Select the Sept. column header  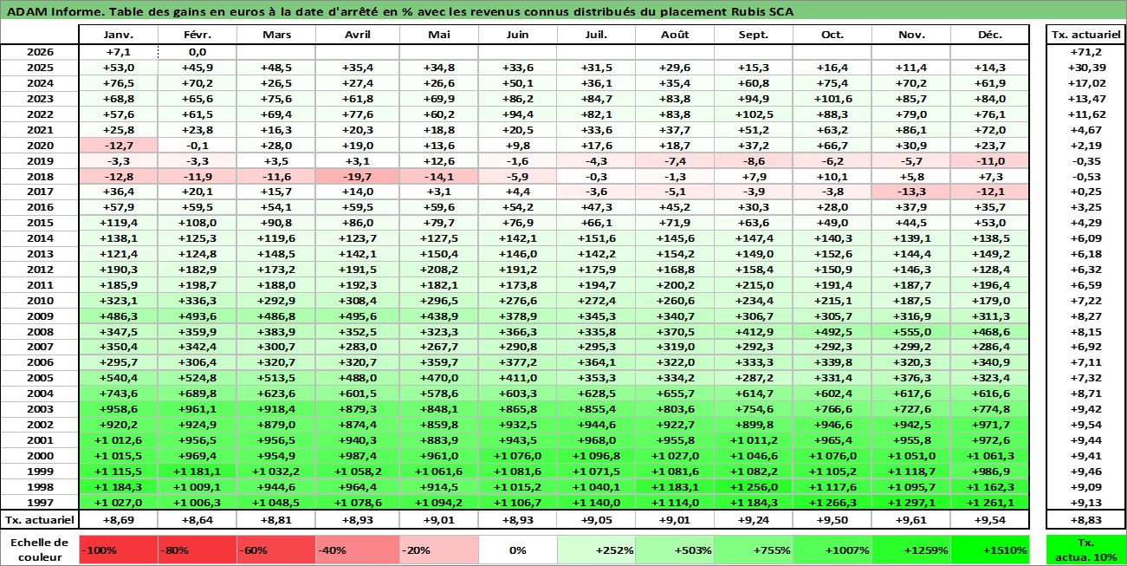coord(754,35)
